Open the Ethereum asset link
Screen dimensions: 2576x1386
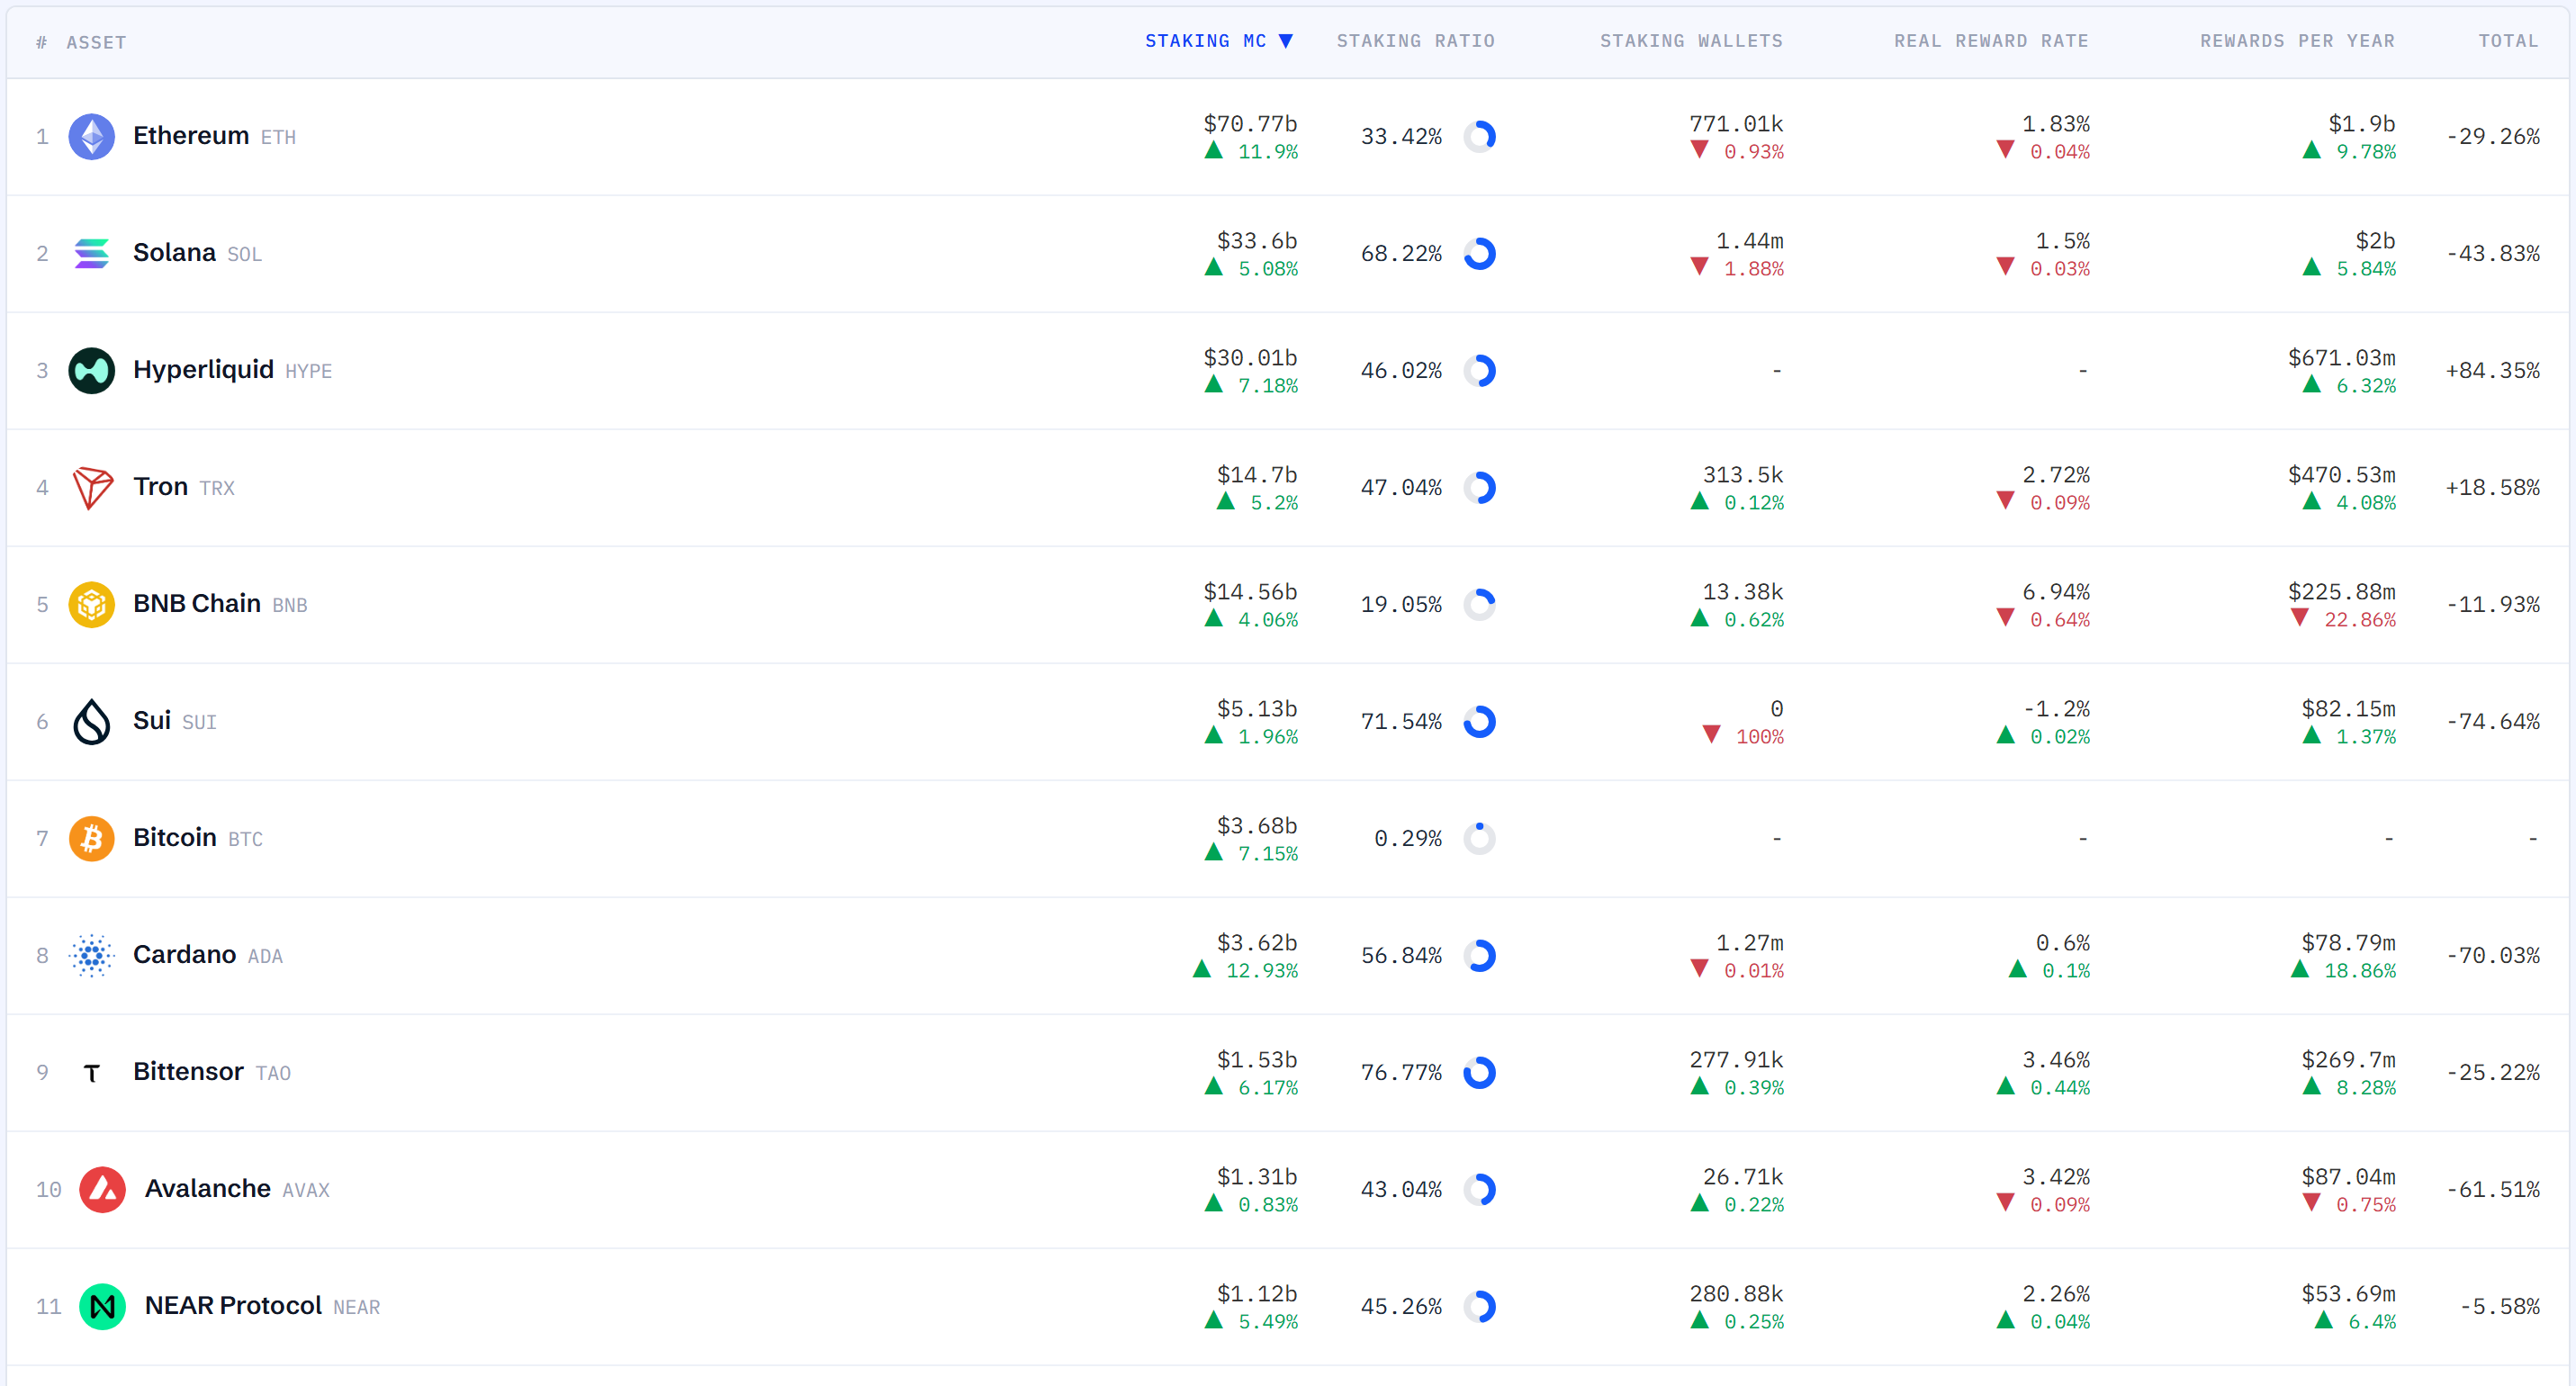click(191, 135)
